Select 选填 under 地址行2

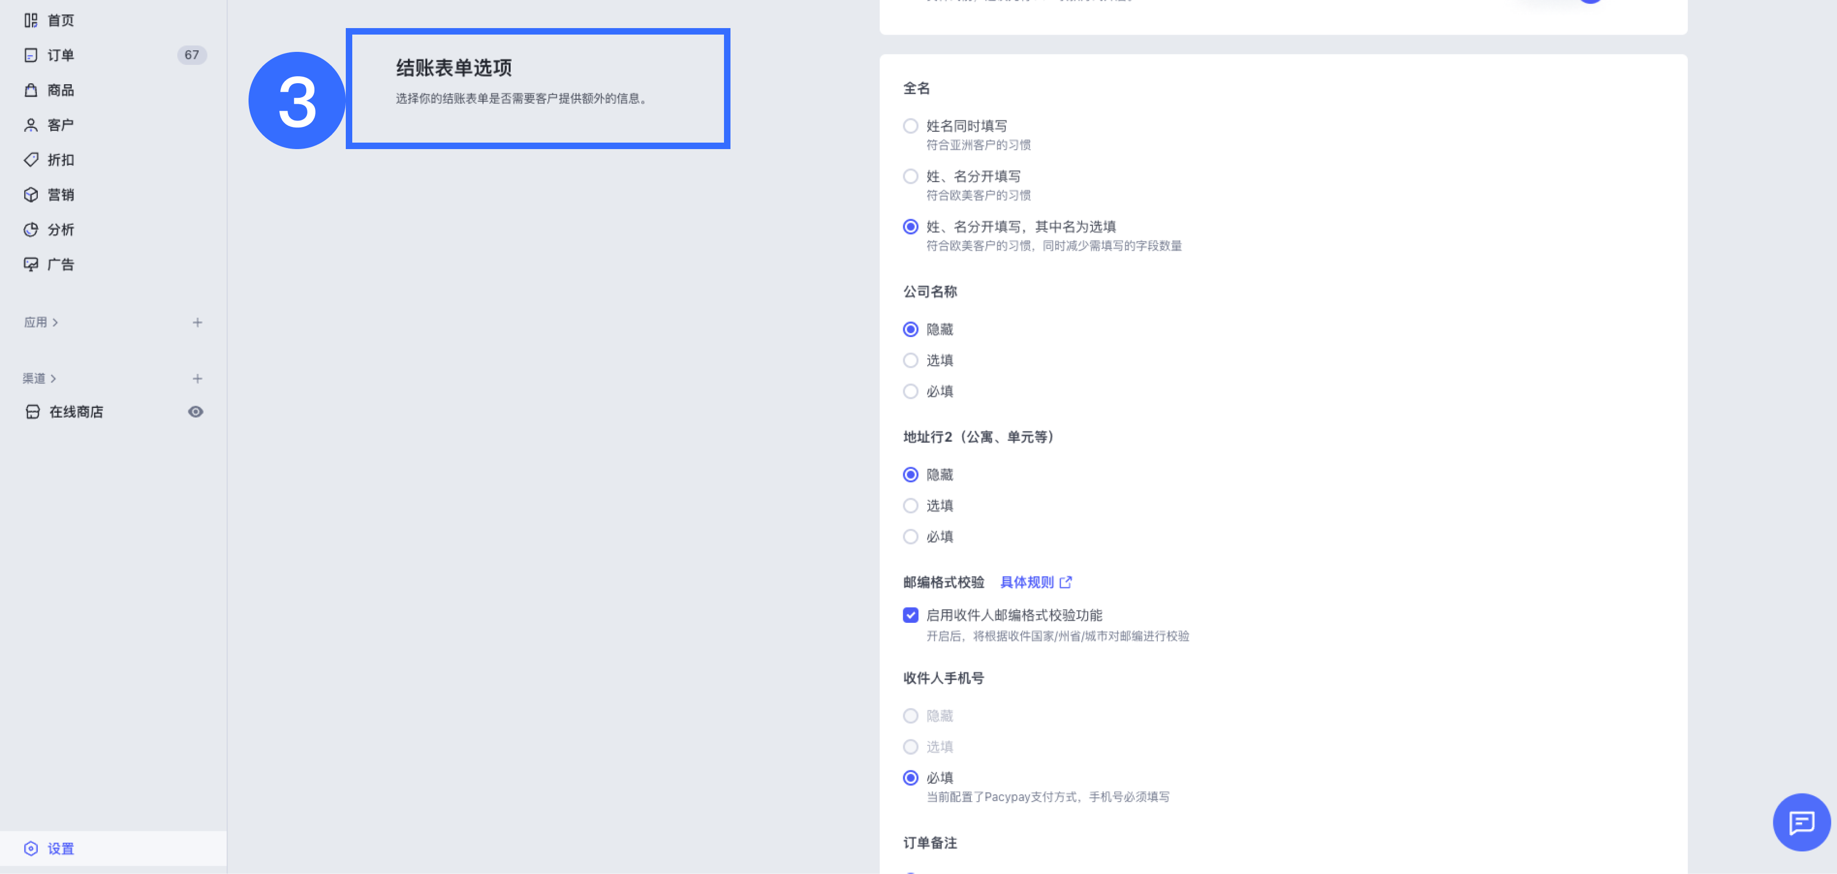910,506
